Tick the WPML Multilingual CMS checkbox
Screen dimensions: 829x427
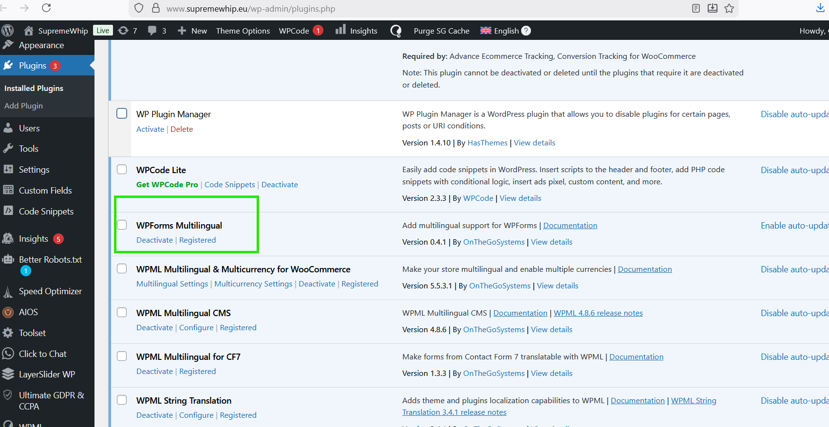[122, 312]
